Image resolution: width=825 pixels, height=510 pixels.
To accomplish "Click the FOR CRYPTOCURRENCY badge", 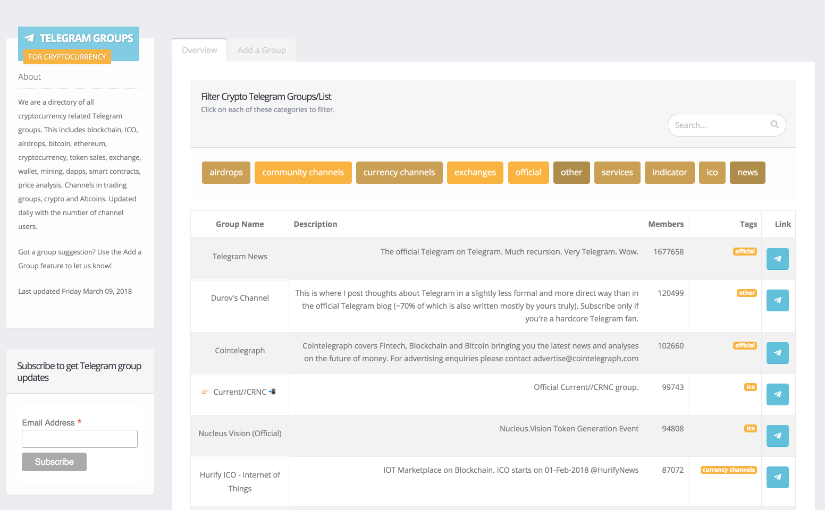I will (67, 57).
